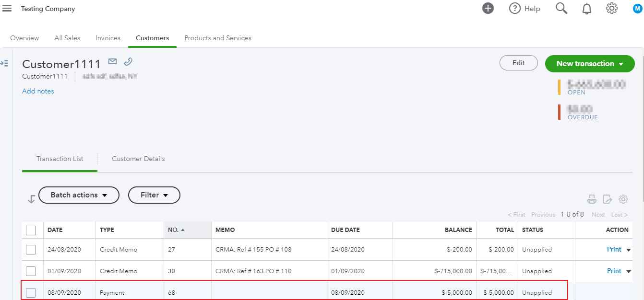Image resolution: width=644 pixels, height=300 pixels.
Task: Open the Filter dropdown
Action: tap(154, 195)
